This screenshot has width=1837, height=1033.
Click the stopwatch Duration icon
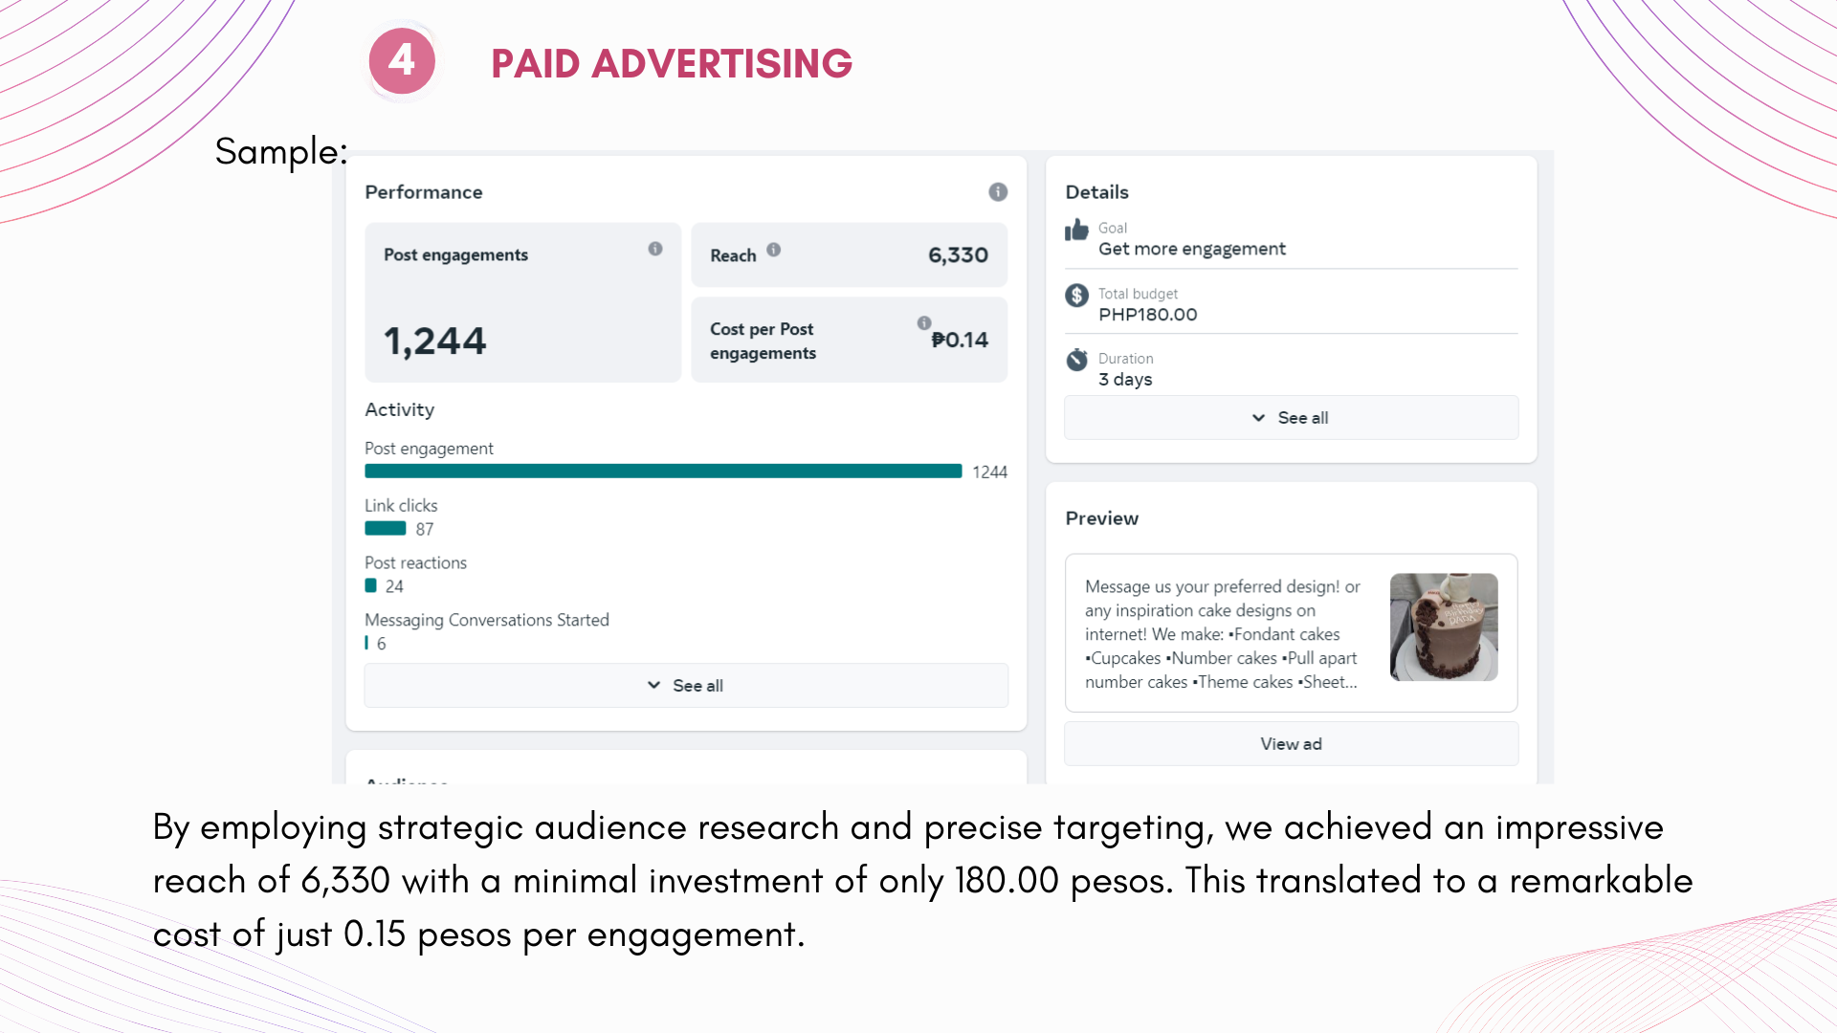click(x=1077, y=360)
